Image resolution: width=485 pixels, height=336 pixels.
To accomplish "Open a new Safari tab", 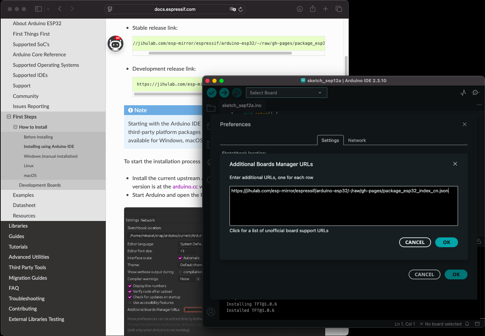I will pyautogui.click(x=326, y=9).
